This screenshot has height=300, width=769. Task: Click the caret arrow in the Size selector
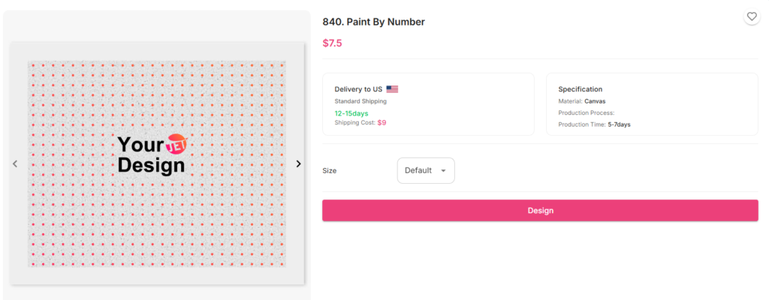click(443, 170)
